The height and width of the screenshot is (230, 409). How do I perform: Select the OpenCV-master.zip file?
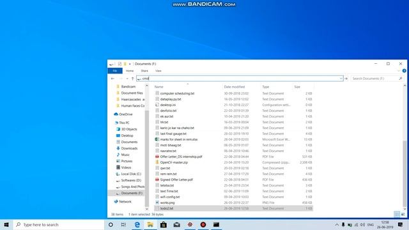(x=174, y=162)
